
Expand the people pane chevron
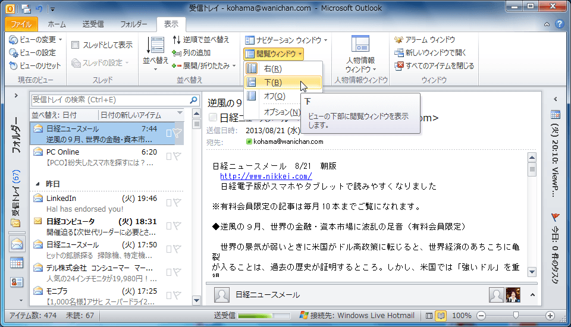[x=532, y=294]
